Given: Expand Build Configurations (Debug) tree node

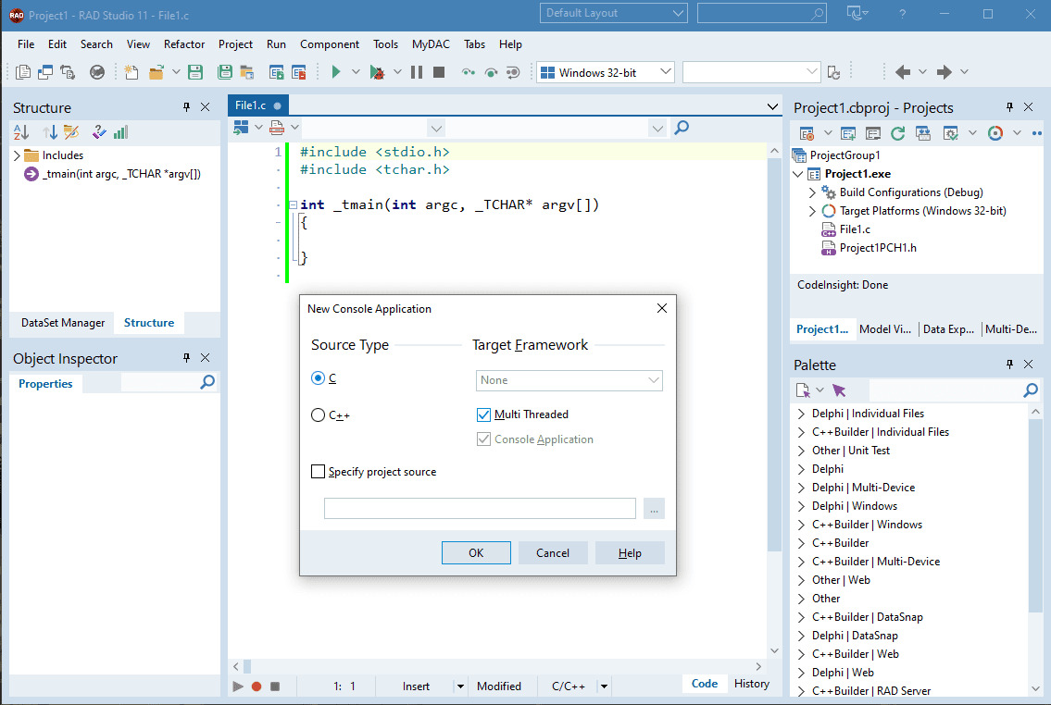Looking at the screenshot, I should click(812, 192).
